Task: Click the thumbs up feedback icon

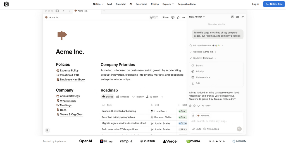Action: (x=194, y=106)
